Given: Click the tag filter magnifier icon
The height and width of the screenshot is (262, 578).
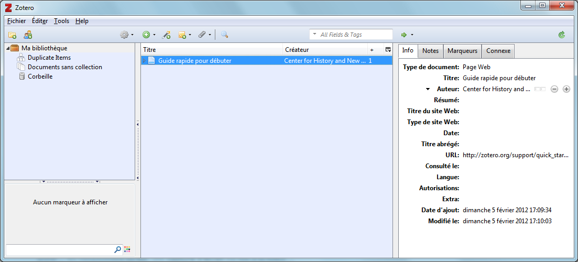Looking at the screenshot, I should tap(117, 249).
